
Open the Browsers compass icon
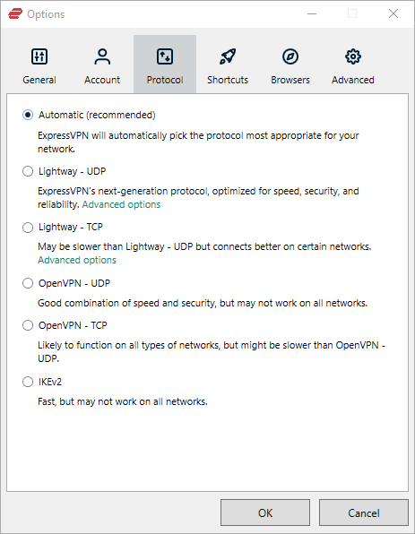pos(290,56)
